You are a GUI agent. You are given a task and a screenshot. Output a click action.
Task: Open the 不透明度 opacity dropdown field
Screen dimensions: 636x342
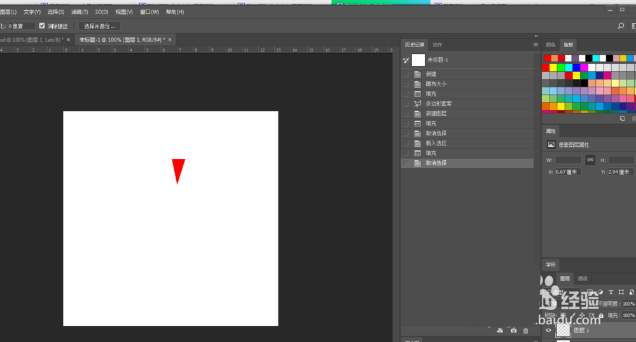(x=628, y=304)
